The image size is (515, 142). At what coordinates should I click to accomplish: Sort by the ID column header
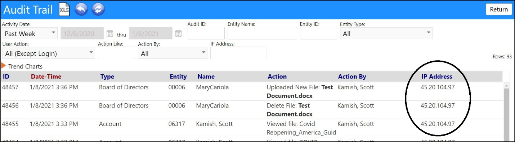pyautogui.click(x=6, y=76)
